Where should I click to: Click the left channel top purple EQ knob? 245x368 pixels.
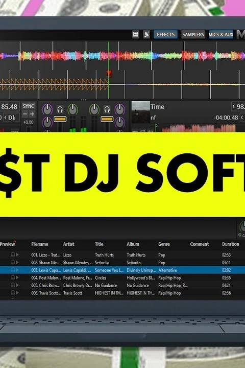point(47,109)
